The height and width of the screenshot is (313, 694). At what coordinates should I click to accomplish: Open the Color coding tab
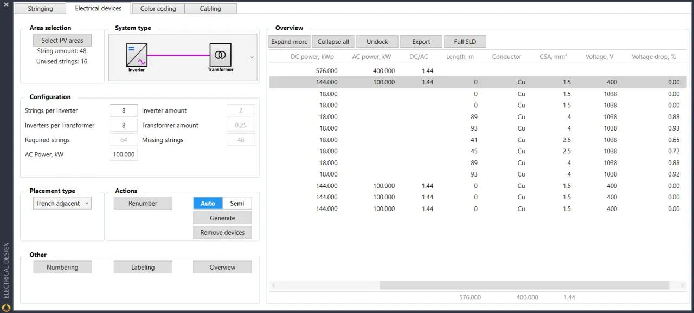(158, 9)
